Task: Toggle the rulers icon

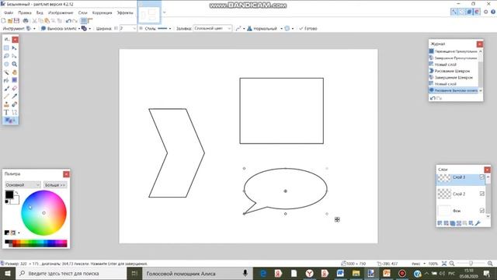Action: [90, 21]
